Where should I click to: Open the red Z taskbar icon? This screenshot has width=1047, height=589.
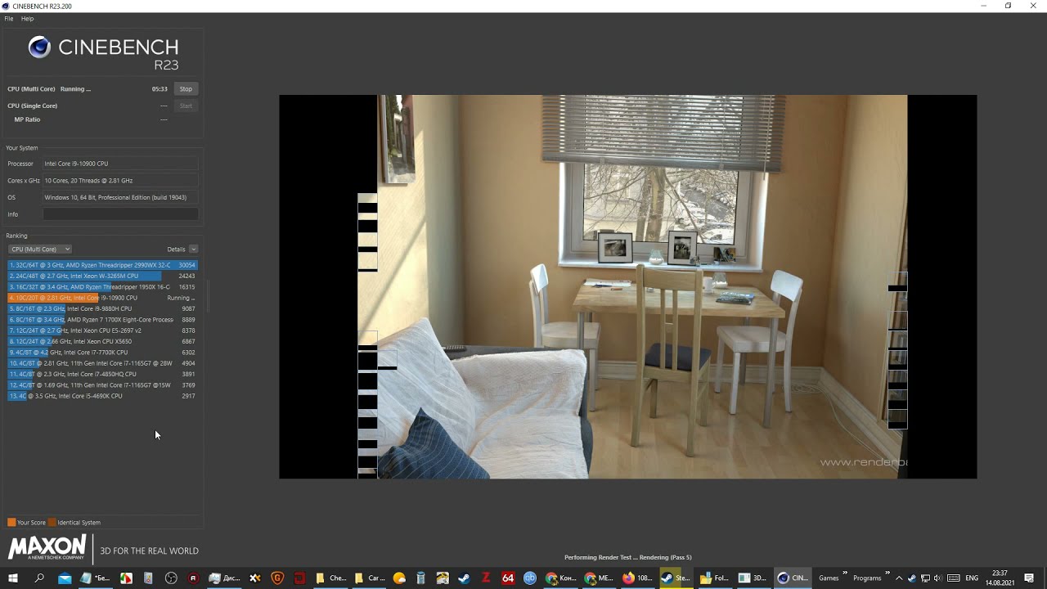click(x=486, y=578)
